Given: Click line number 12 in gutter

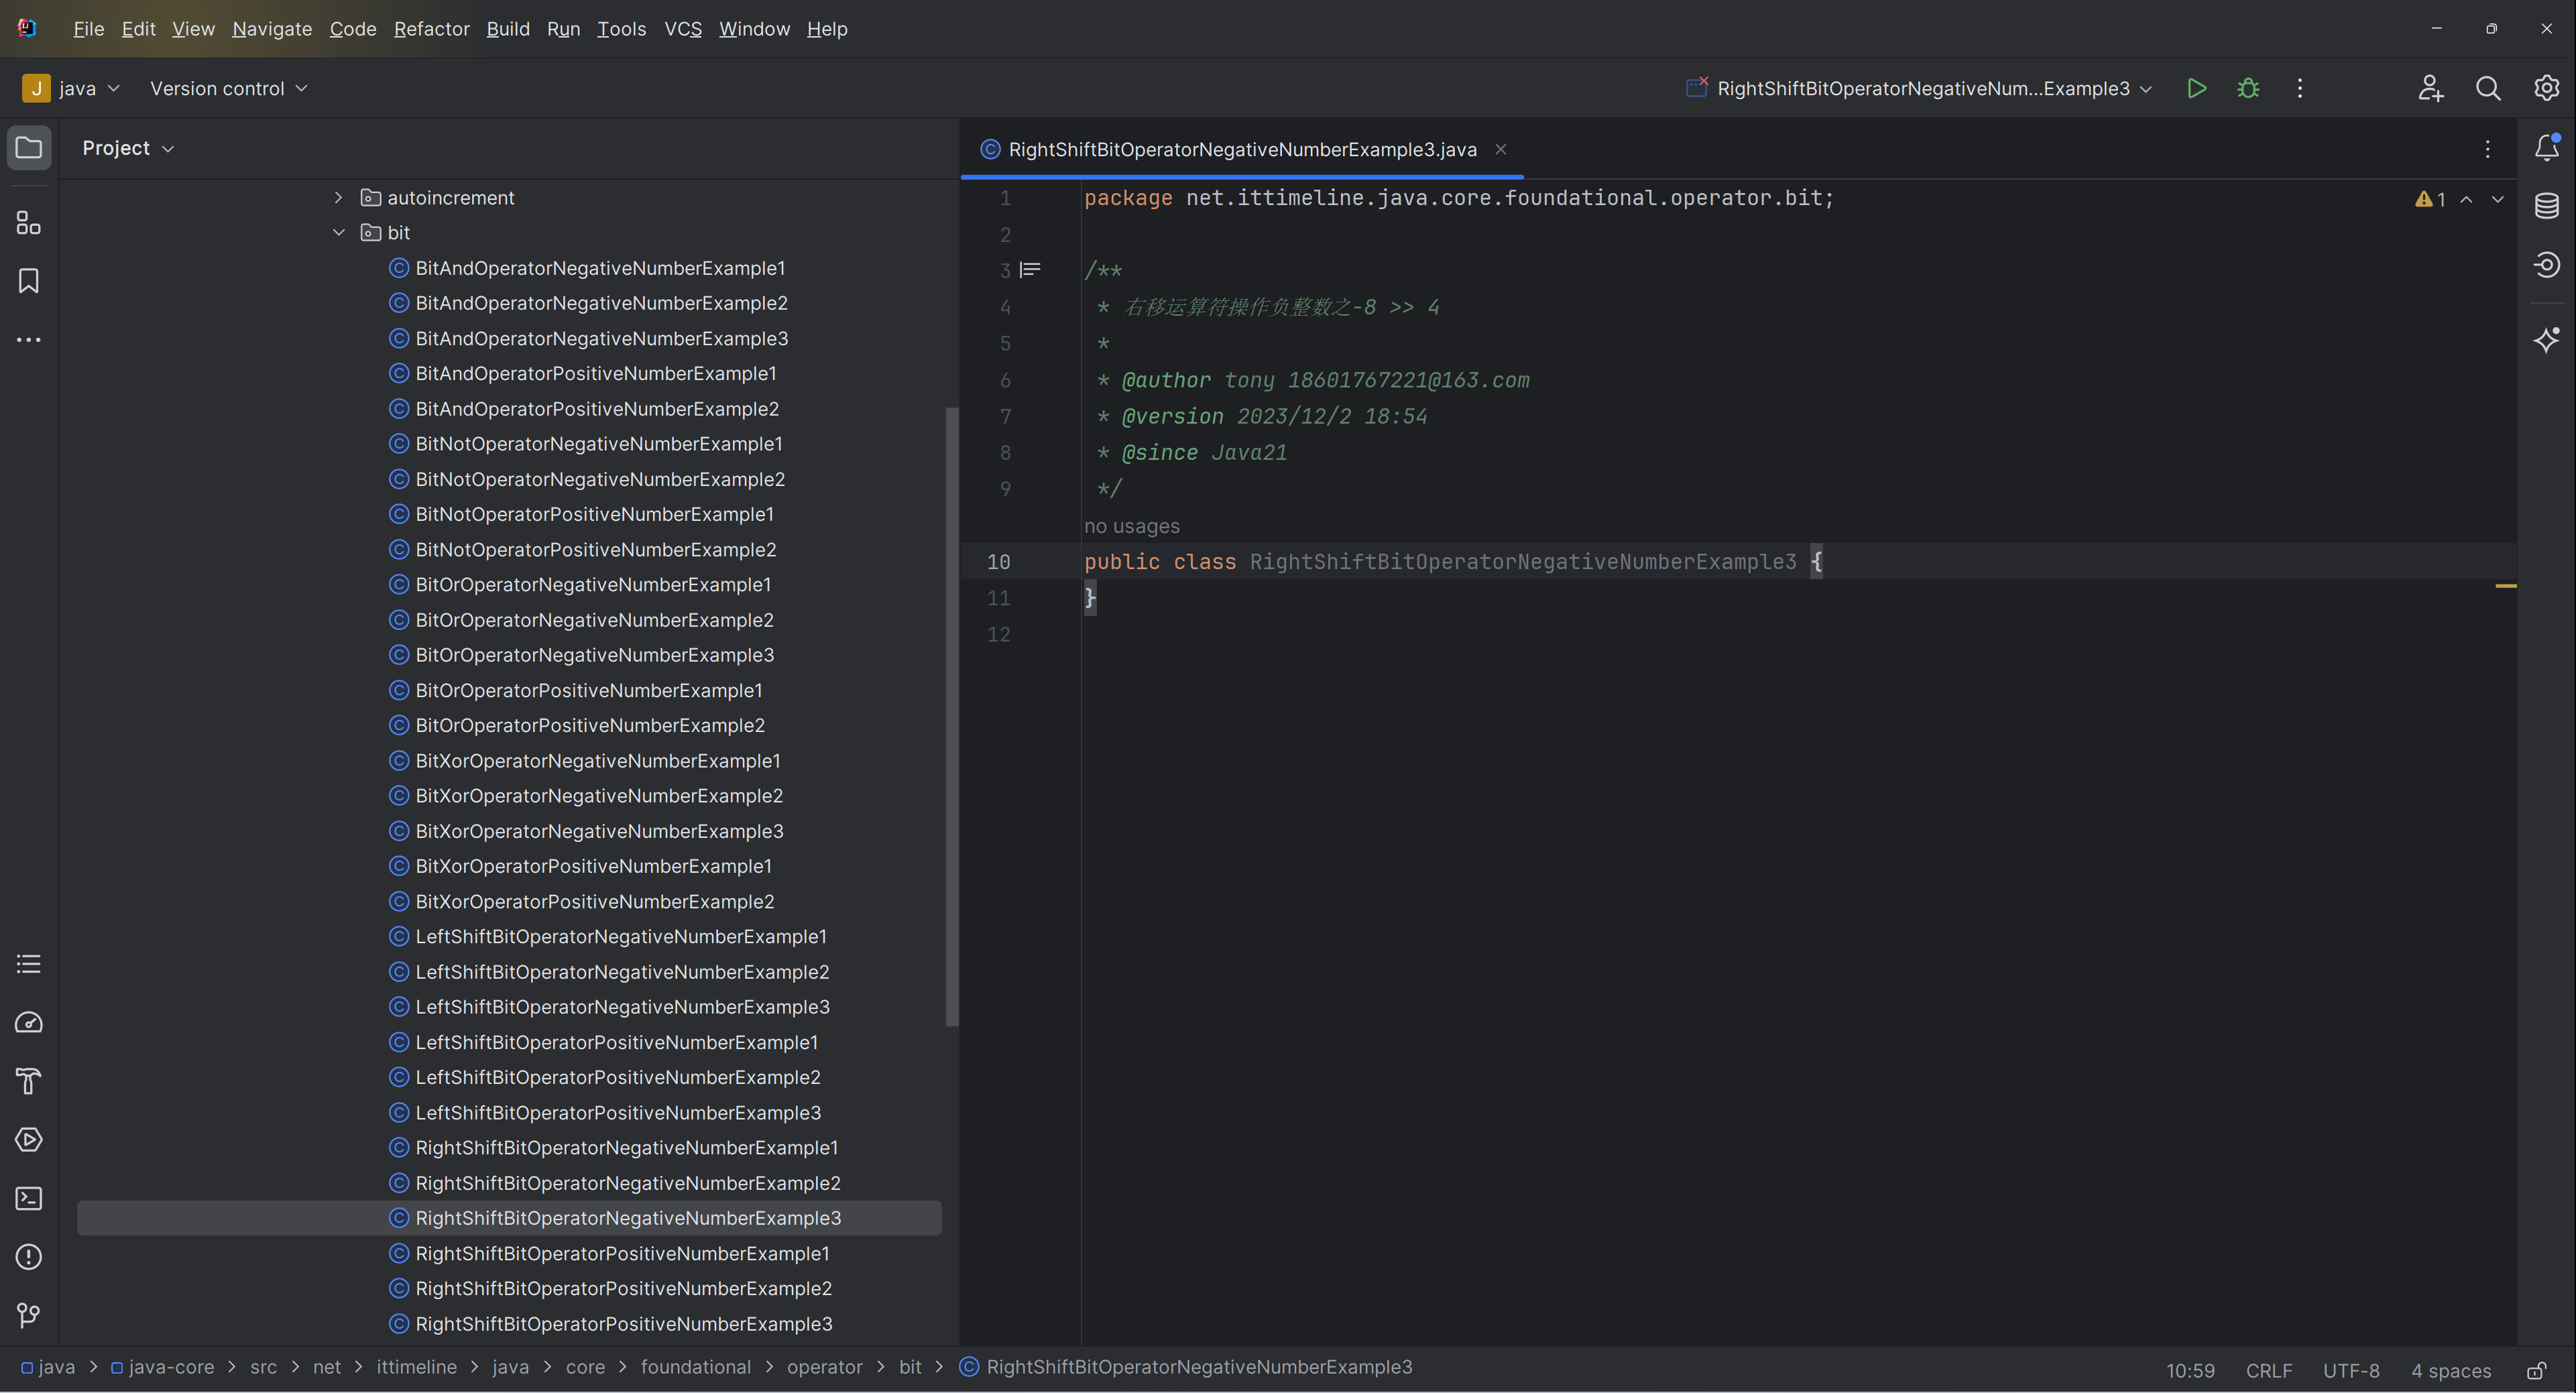Looking at the screenshot, I should [998, 634].
